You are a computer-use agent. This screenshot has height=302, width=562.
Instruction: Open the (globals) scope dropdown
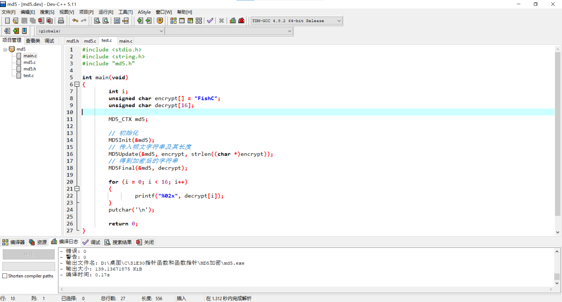pyautogui.click(x=161, y=31)
